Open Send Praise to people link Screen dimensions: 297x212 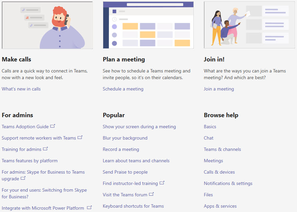[125, 172]
